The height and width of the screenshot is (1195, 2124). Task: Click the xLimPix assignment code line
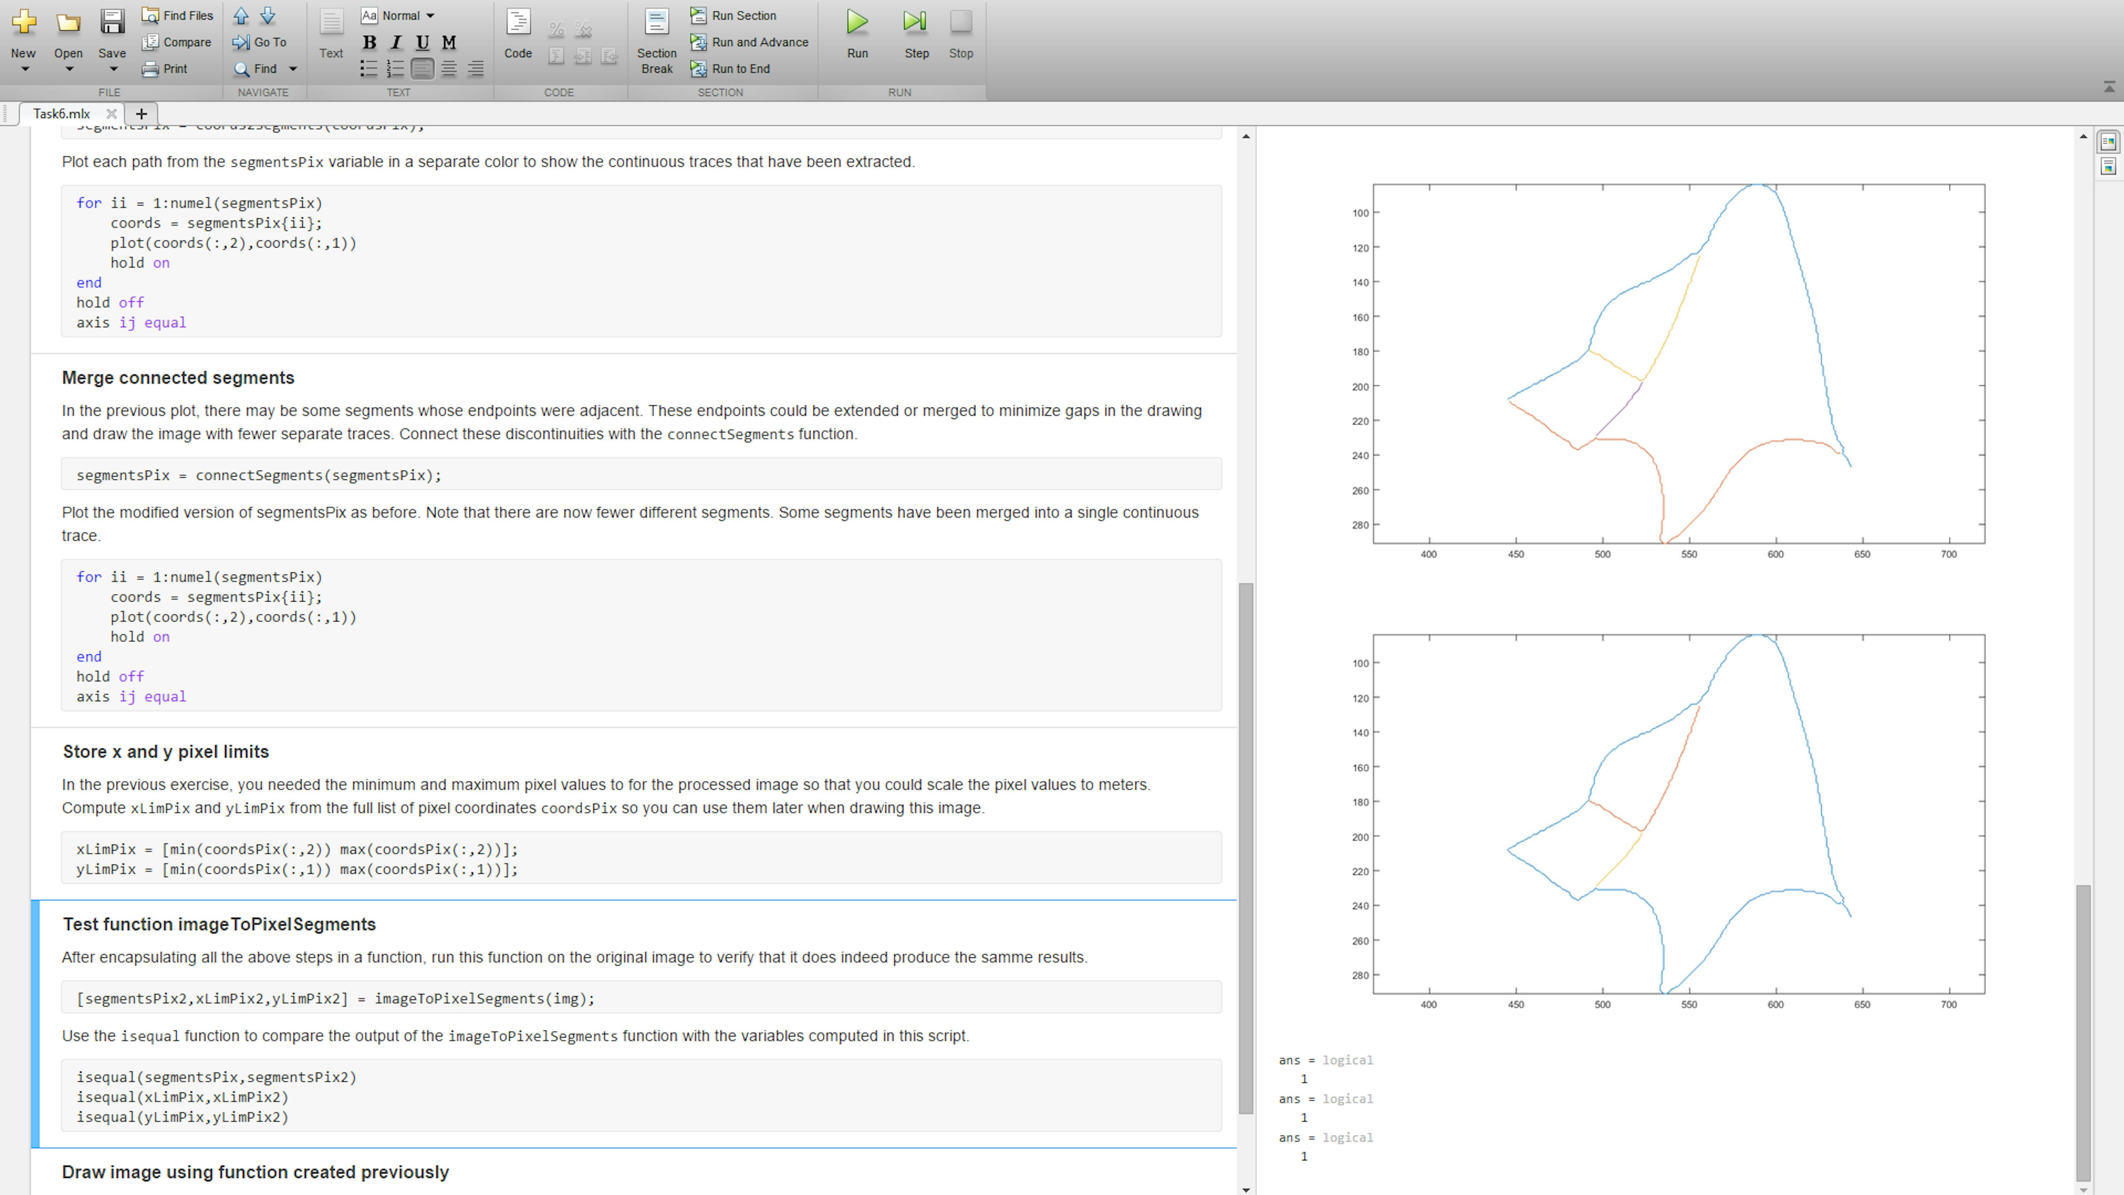coord(297,849)
